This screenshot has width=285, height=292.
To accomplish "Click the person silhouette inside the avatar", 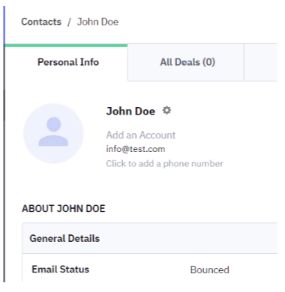I will 53,132.
